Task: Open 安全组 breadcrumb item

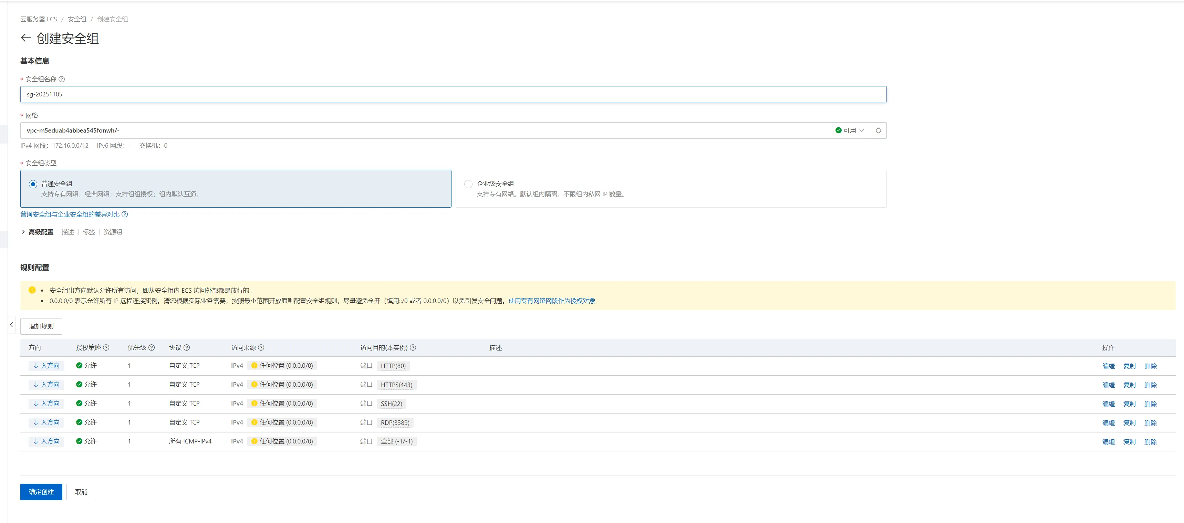Action: point(77,19)
